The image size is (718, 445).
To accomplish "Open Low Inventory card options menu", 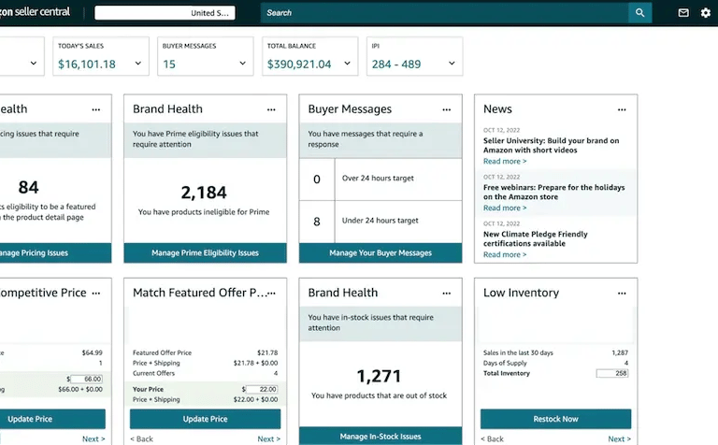I will (622, 293).
